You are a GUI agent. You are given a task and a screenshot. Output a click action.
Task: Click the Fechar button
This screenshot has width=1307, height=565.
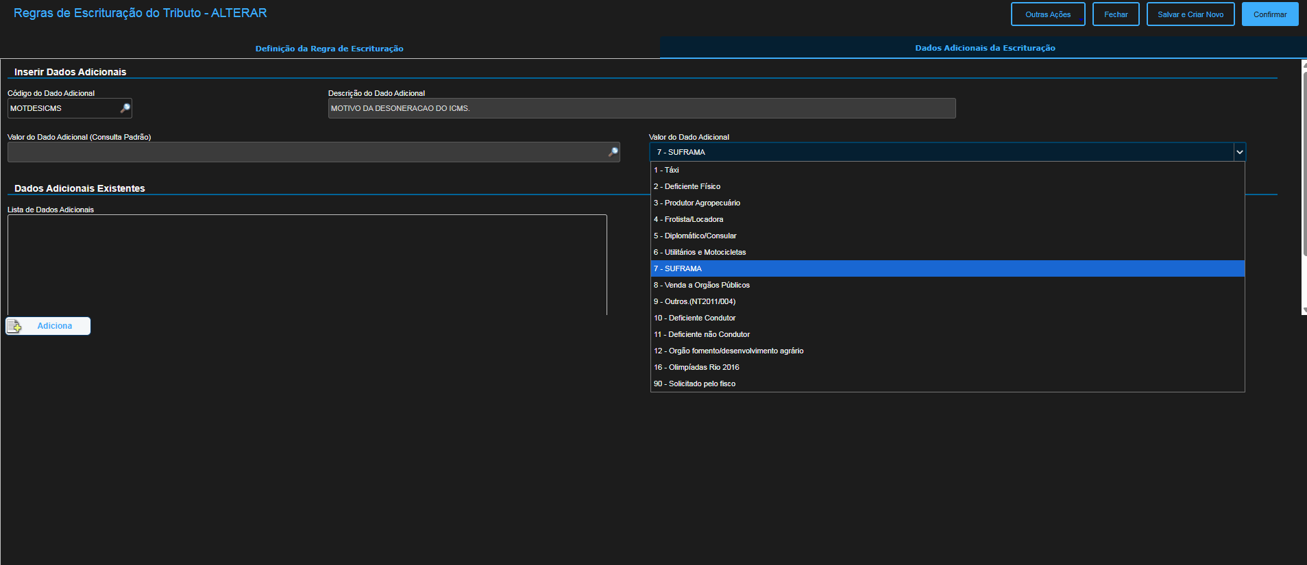click(x=1115, y=14)
